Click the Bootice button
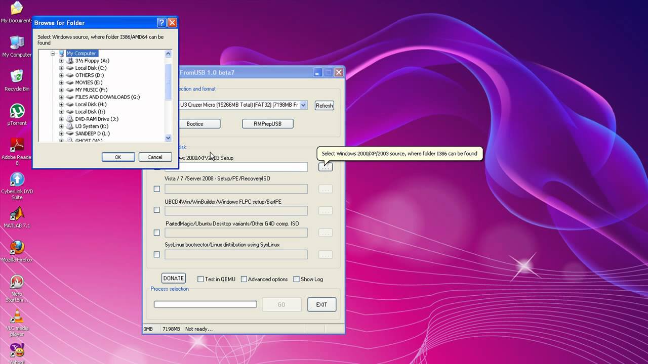 point(195,124)
